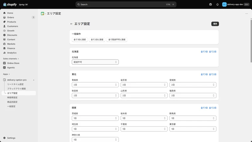Open Content icon in sidebar
The height and width of the screenshot is (142, 252).
click(x=4, y=39)
